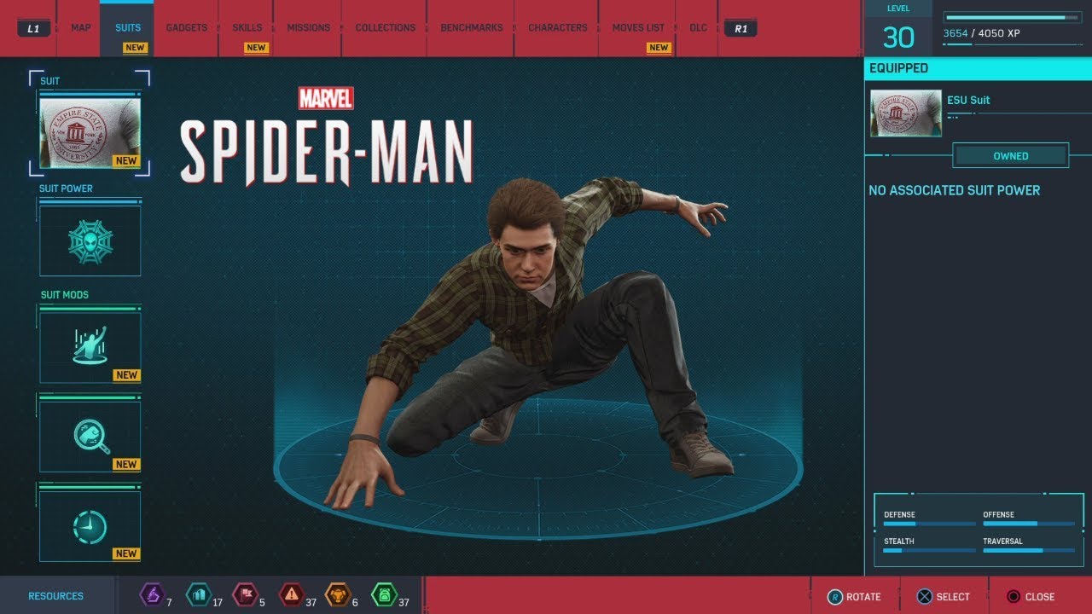Screen dimensions: 1092x614
Task: Select the magnifier suit mod icon
Action: [x=90, y=437]
